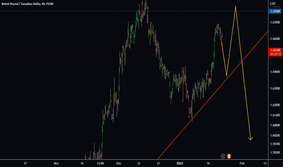Image resolution: width=283 pixels, height=167 pixels.
Task: Click the CAD currency label
Action: pyautogui.click(x=273, y=4)
